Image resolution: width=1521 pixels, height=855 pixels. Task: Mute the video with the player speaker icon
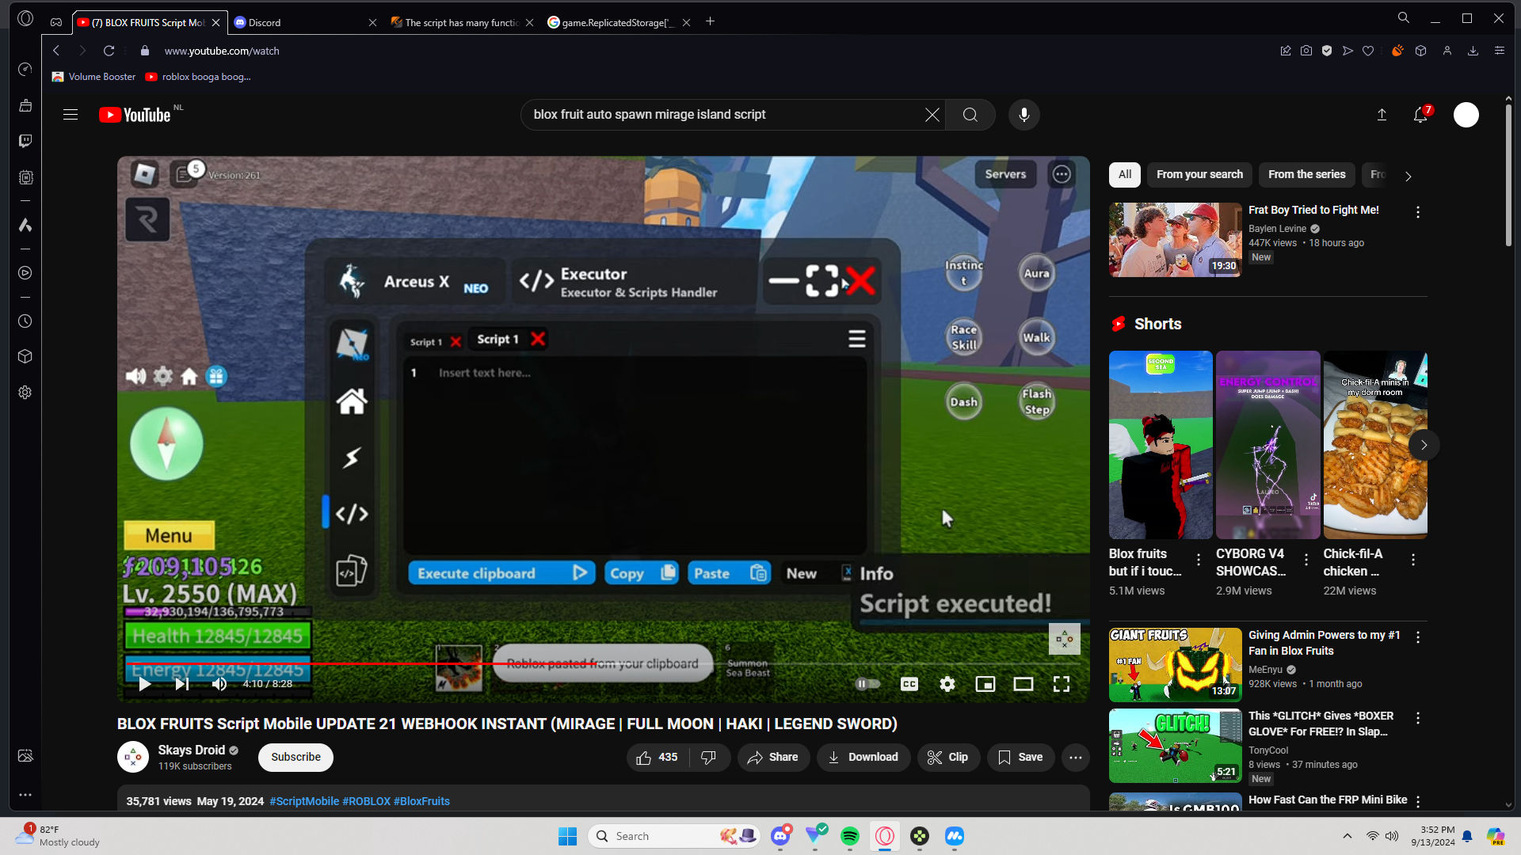click(x=219, y=684)
